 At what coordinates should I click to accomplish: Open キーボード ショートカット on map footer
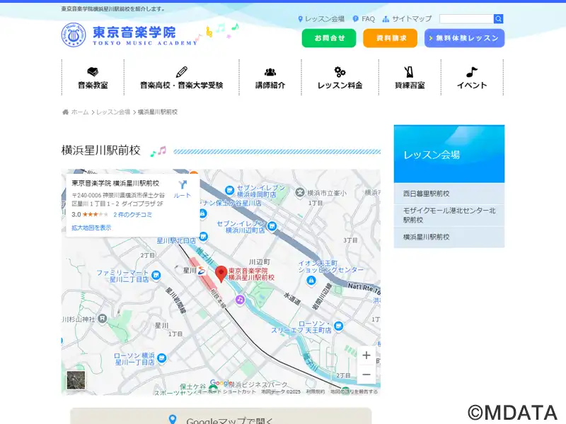coord(226,391)
